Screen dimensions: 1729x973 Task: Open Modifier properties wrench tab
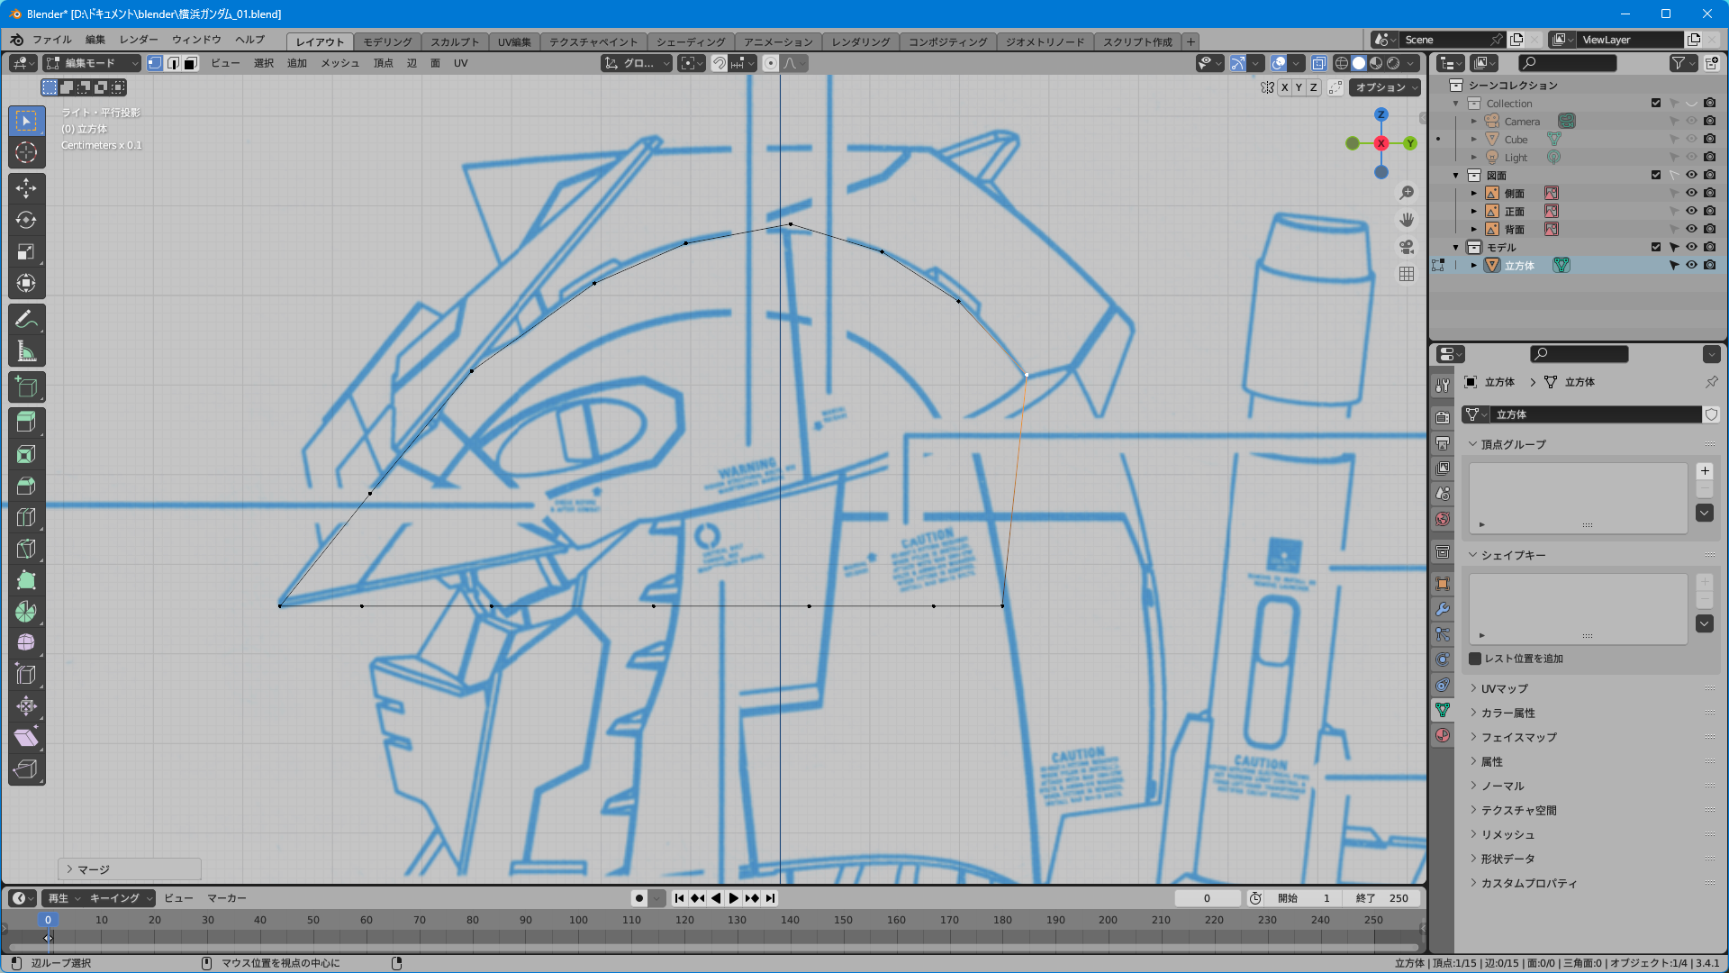coord(1443,609)
